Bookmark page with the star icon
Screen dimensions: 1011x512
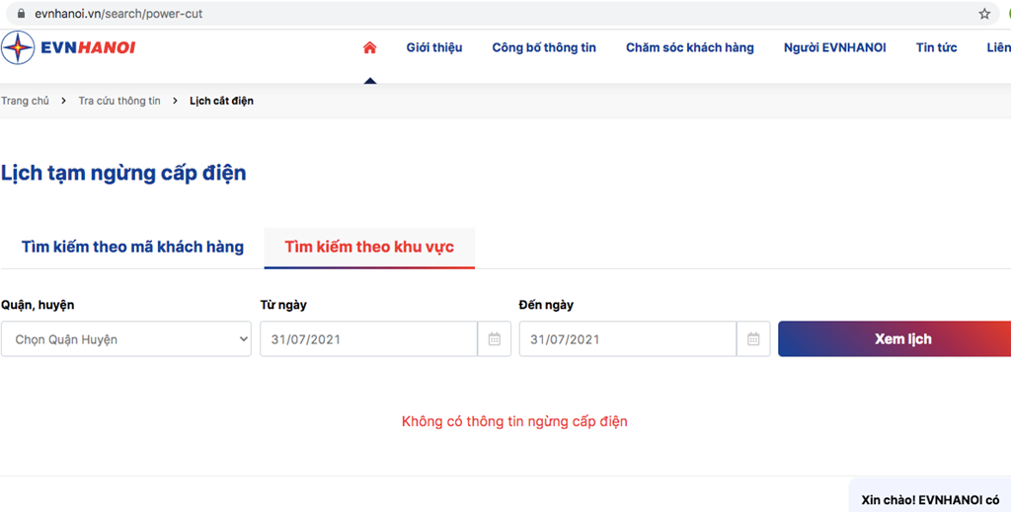[984, 14]
